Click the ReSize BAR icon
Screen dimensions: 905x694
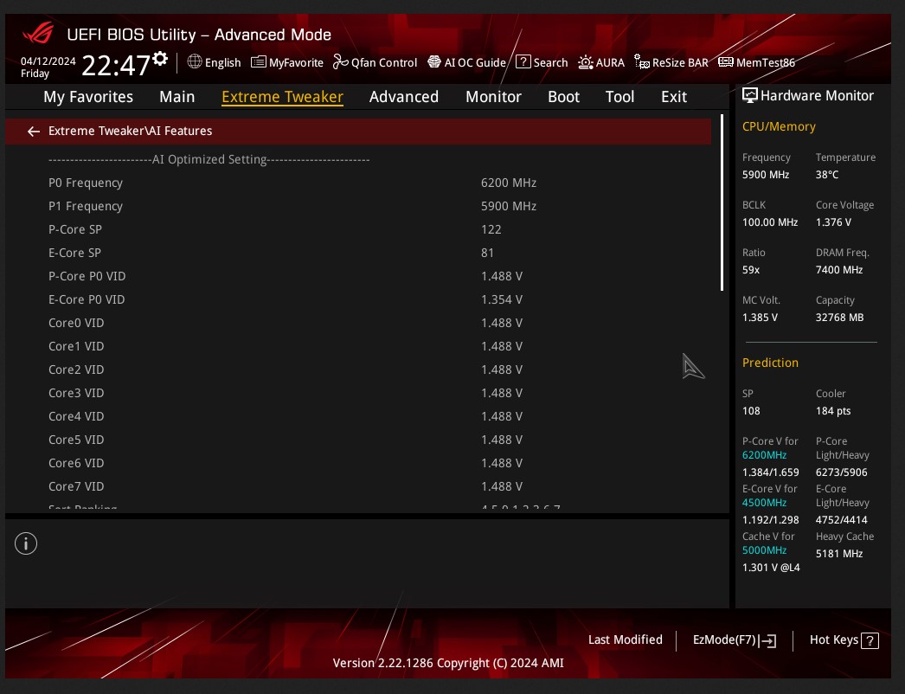coord(642,61)
